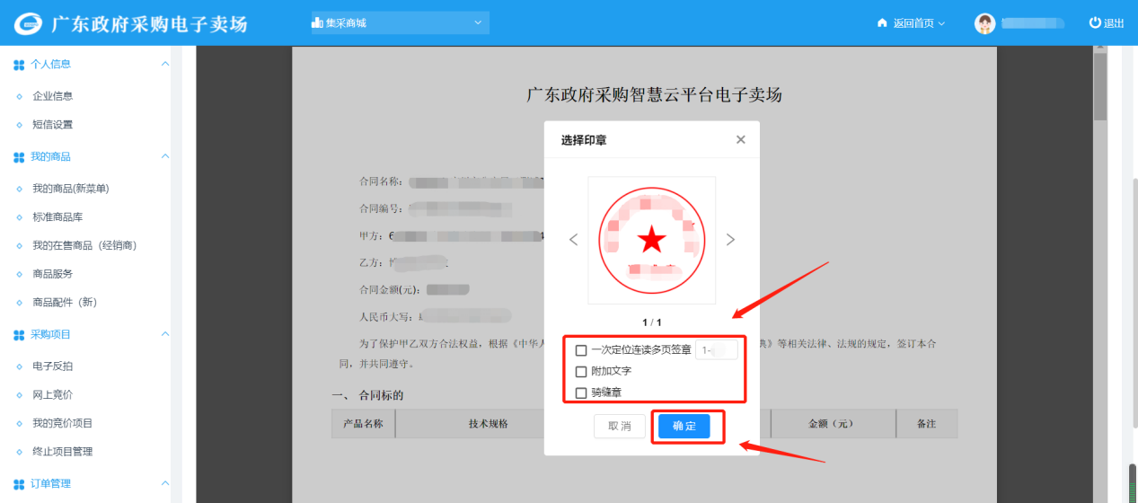Screen dimensions: 1138x503
Task: Click the document viewer vertical scrollbar
Action: (x=1100, y=87)
